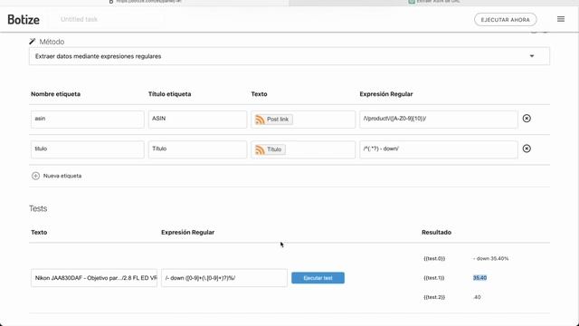The height and width of the screenshot is (326, 579).
Task: Click the {{test.0}} result label
Action: click(x=434, y=258)
